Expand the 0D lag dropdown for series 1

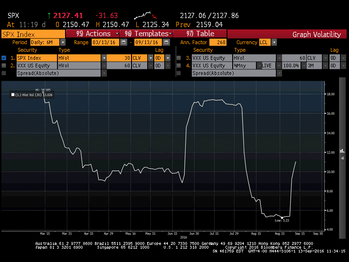[x=168, y=58]
